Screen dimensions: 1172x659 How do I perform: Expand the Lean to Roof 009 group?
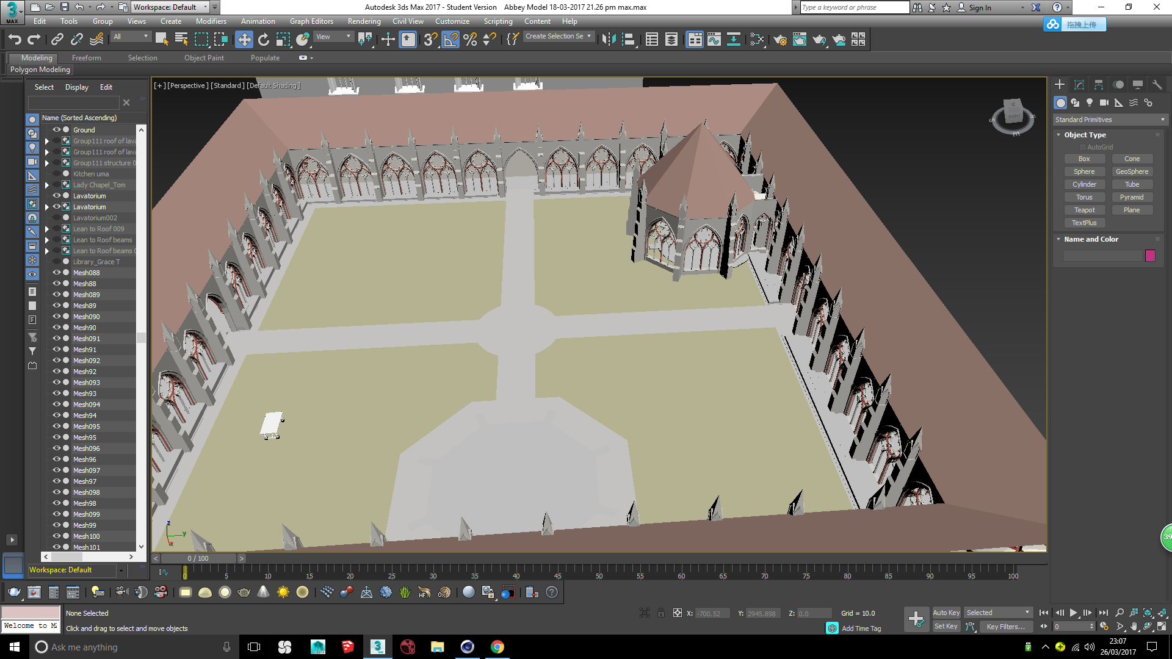tap(46, 229)
